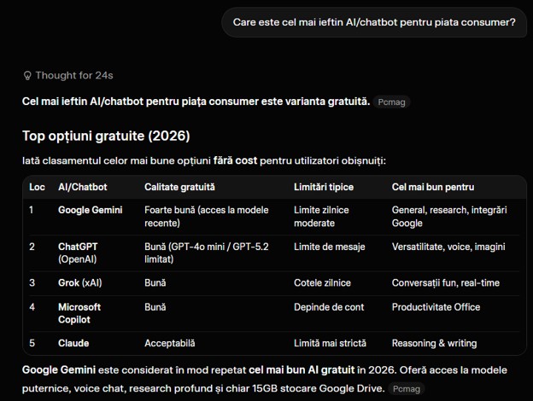Click the "Acceptabilă" quality cell

[170, 343]
